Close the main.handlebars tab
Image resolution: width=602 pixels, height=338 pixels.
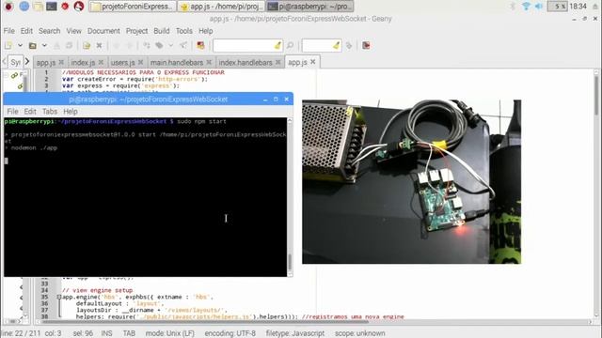209,62
